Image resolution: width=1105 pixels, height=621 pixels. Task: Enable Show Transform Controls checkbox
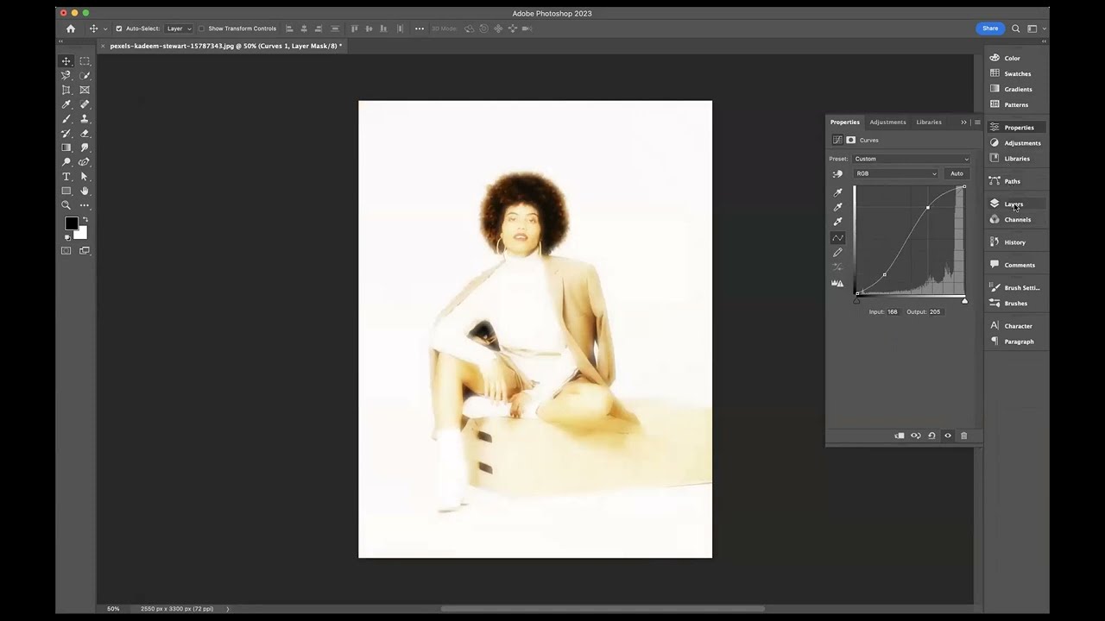point(201,28)
